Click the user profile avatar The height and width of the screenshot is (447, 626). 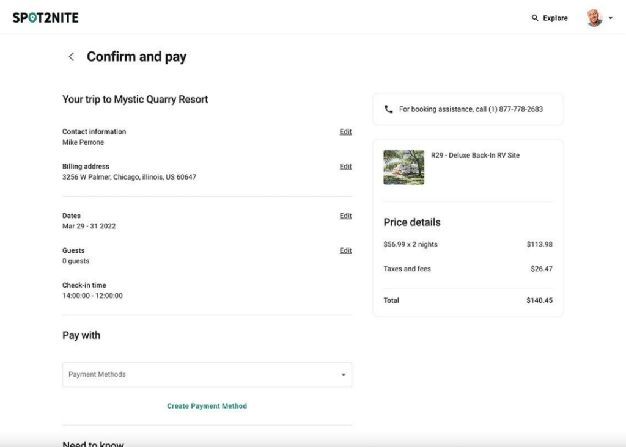[594, 18]
